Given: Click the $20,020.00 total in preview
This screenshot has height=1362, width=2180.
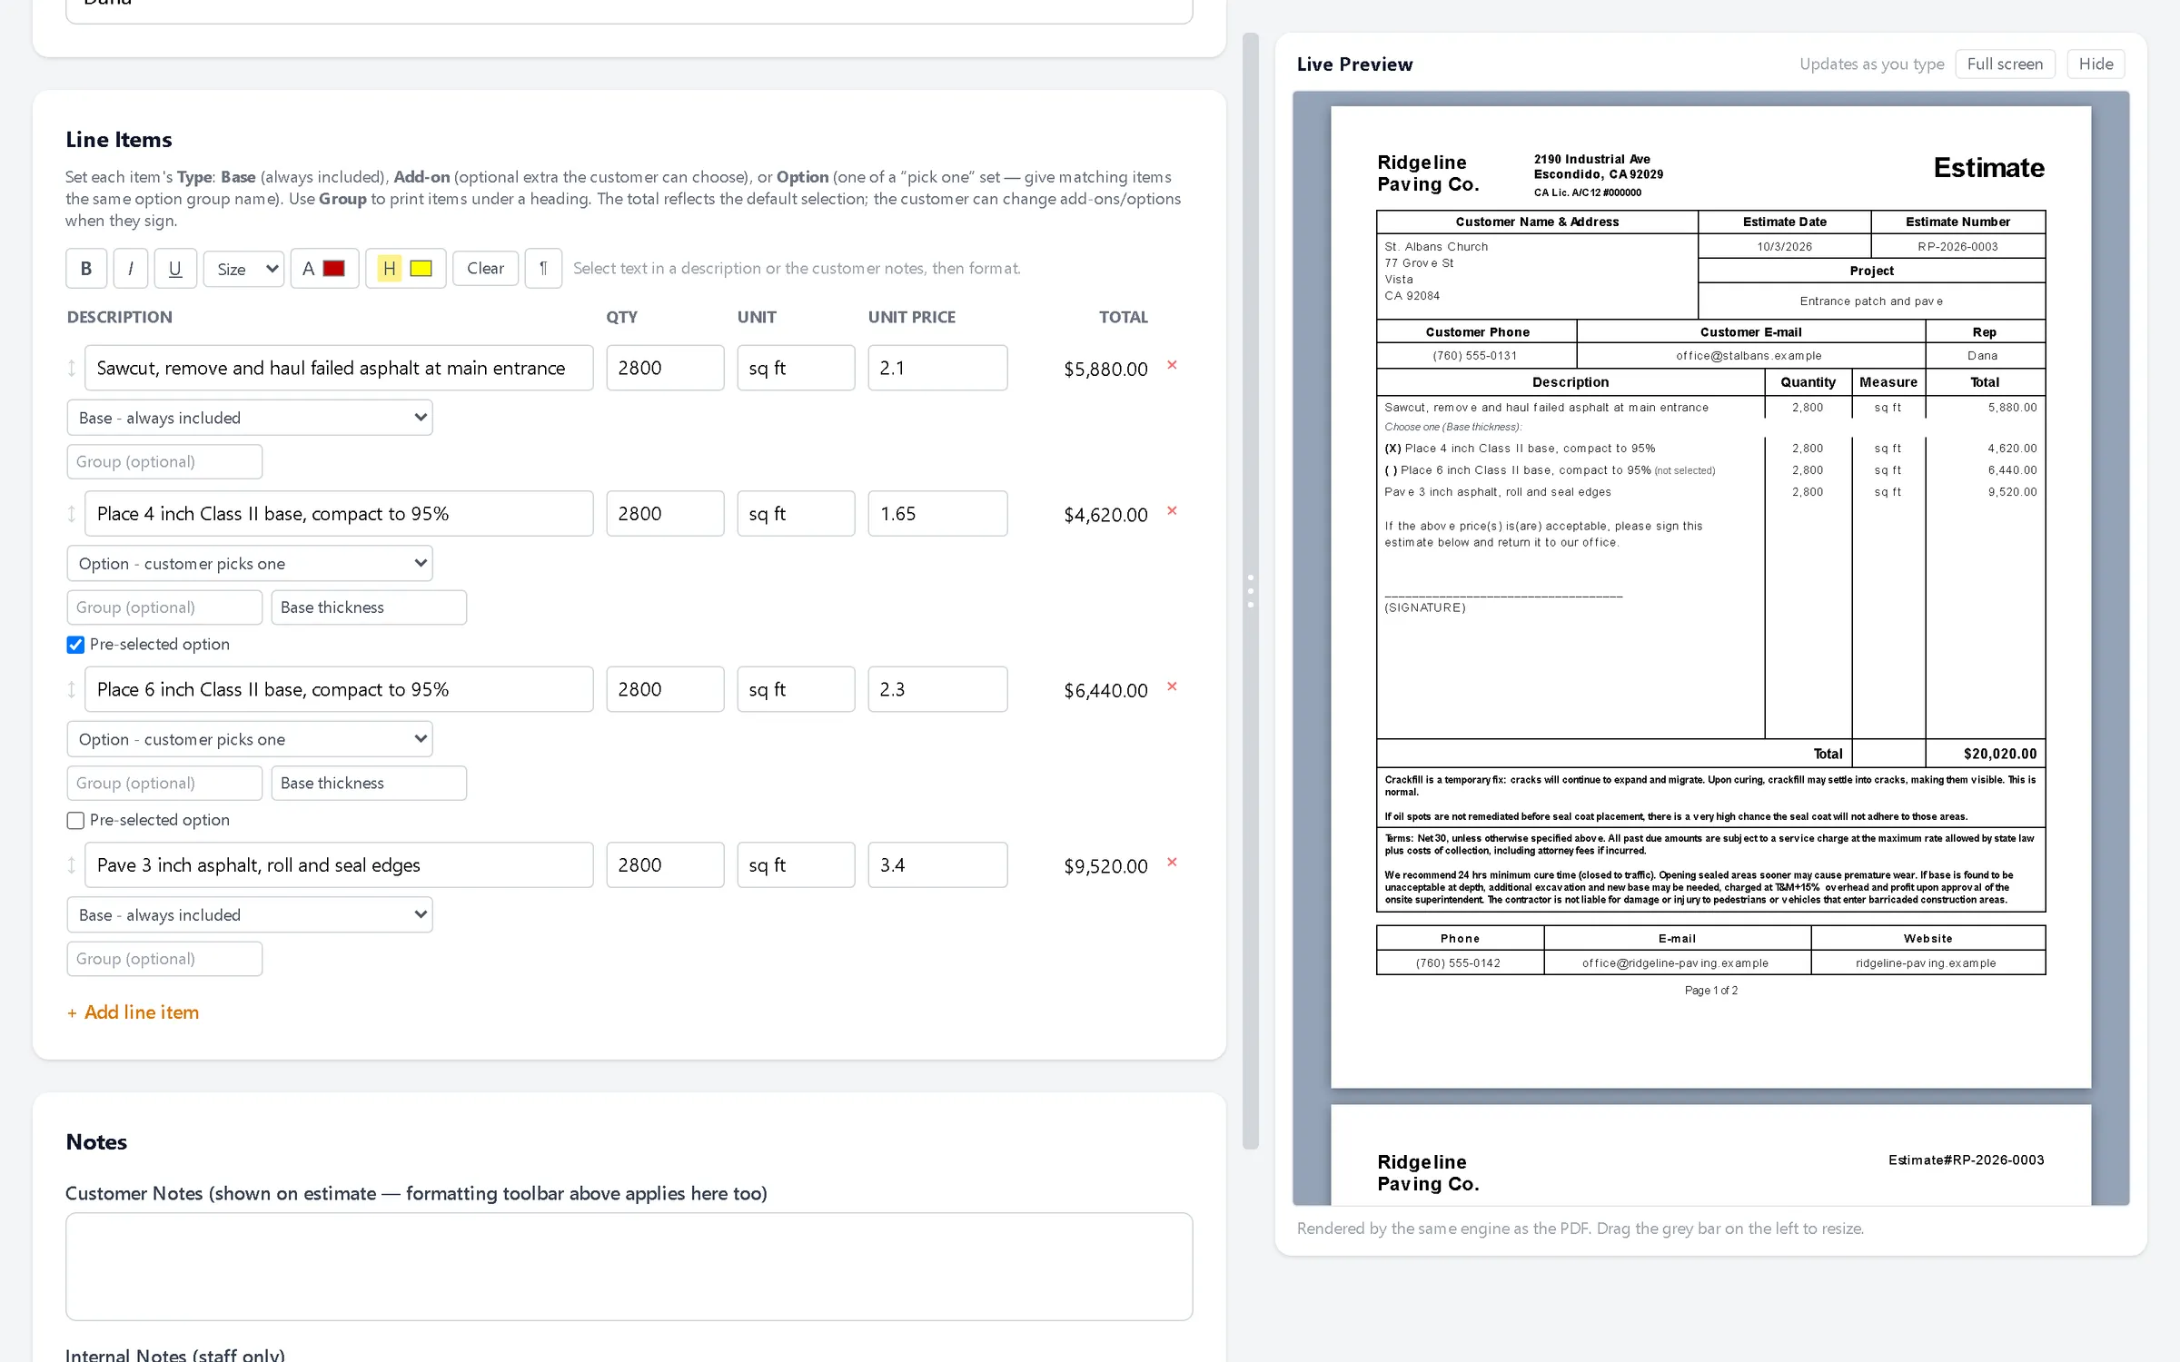Looking at the screenshot, I should (2000, 754).
